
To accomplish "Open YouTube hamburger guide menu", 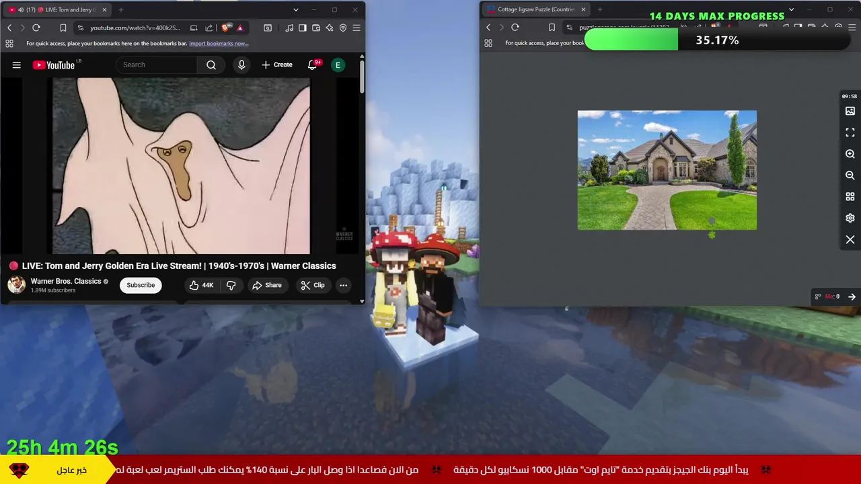I will [17, 65].
